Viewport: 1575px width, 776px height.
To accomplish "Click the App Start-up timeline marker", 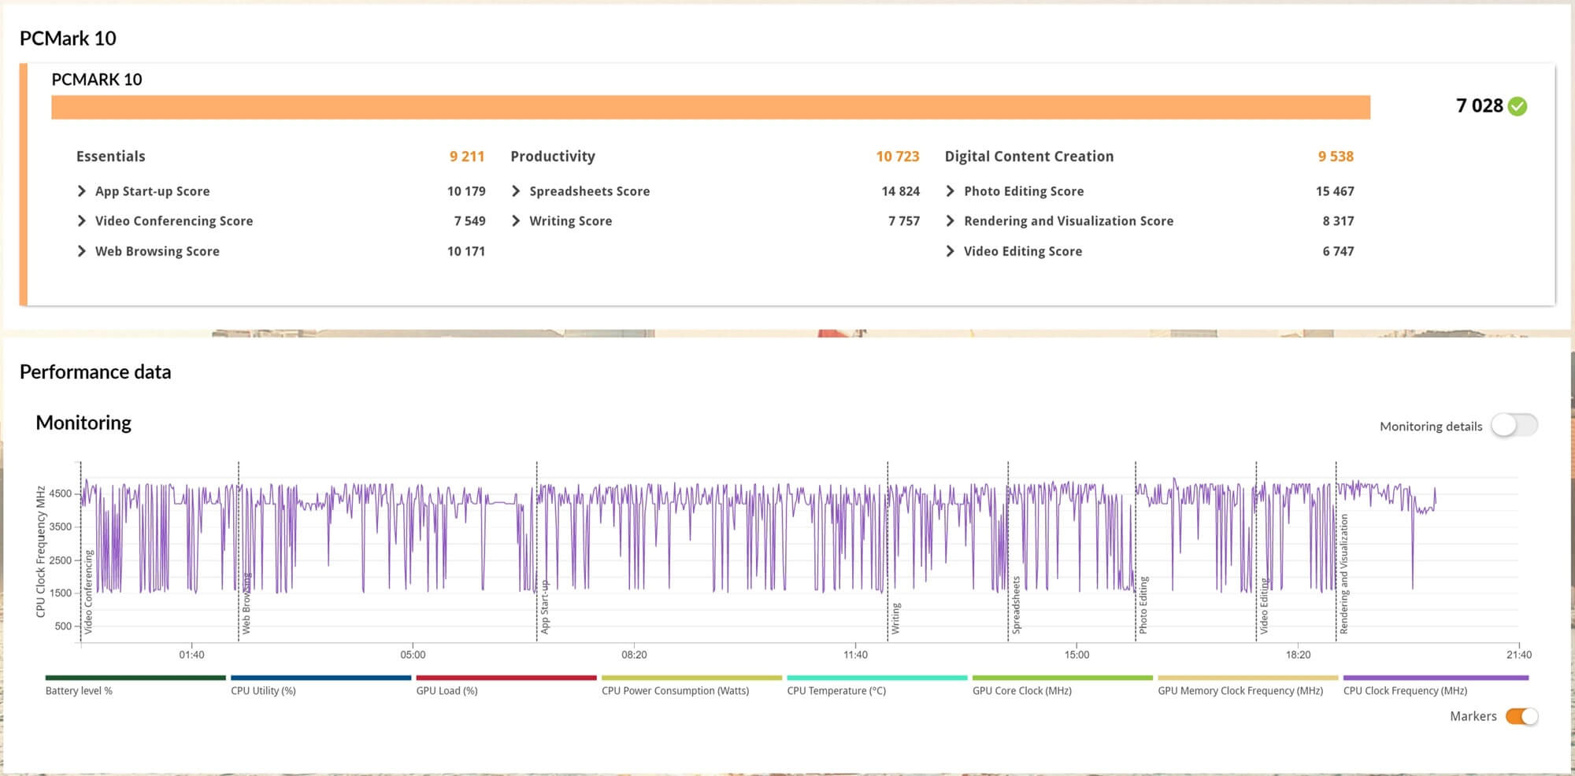I will pyautogui.click(x=545, y=608).
